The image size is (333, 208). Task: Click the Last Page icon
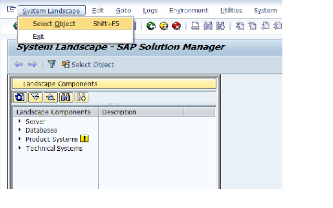coord(277,26)
